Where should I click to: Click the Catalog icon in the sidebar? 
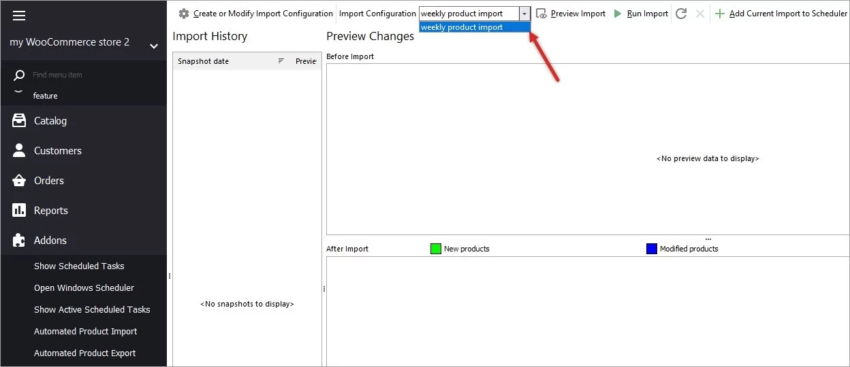[x=19, y=121]
